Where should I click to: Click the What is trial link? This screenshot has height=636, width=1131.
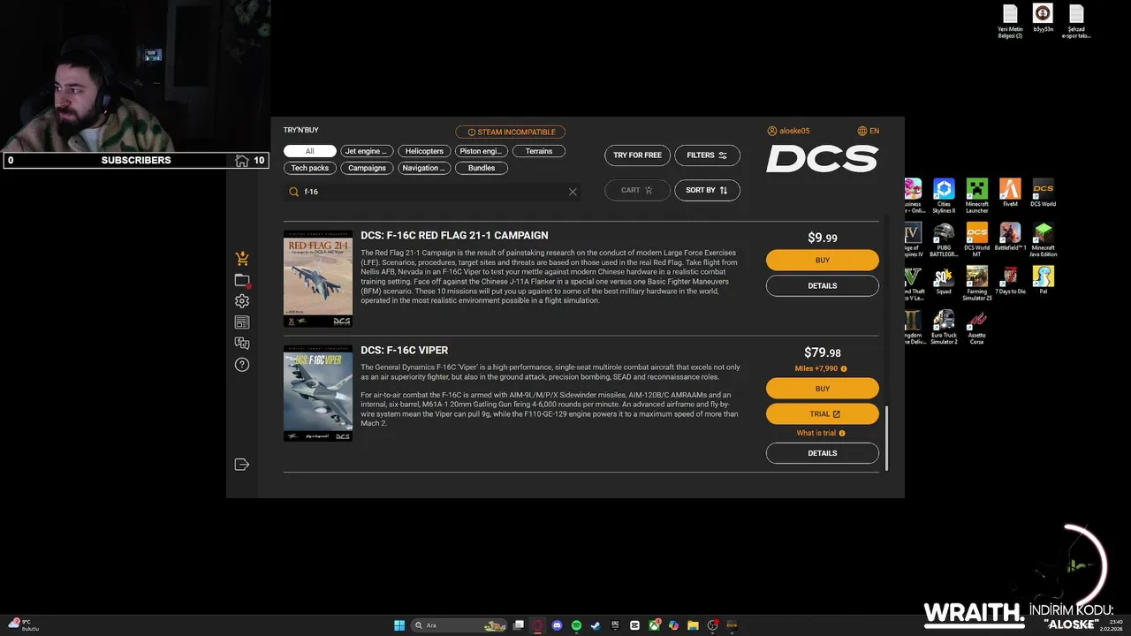click(x=816, y=434)
